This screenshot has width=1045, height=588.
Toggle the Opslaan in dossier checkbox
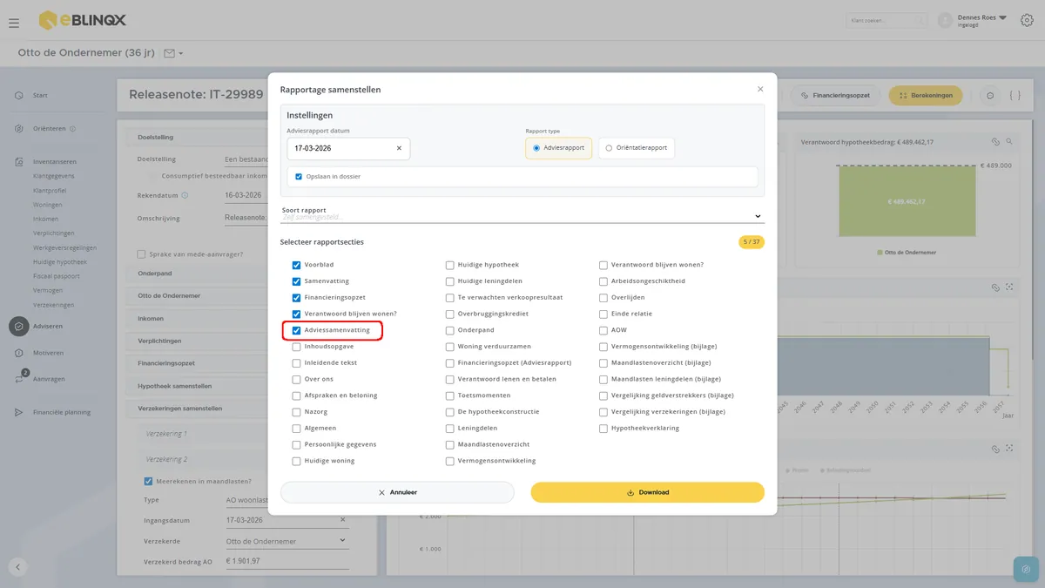pyautogui.click(x=299, y=177)
